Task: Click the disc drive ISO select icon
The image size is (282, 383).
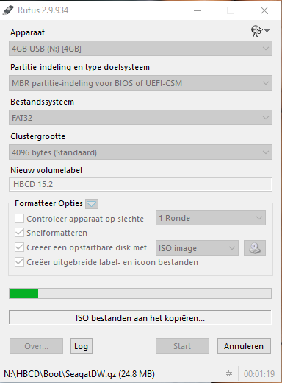Action: [255, 248]
